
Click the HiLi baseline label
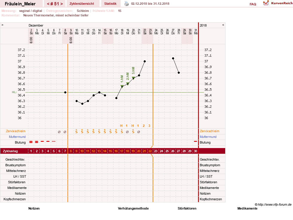click(x=14, y=92)
